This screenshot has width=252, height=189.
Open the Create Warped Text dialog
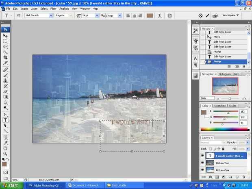pyautogui.click(x=160, y=15)
